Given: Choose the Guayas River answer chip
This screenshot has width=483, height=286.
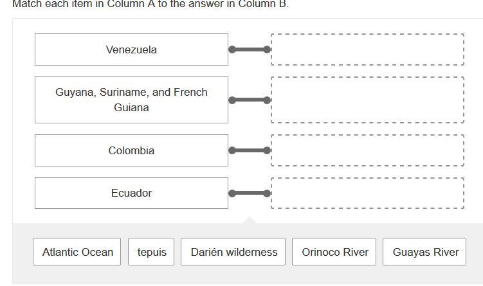Looking at the screenshot, I should pyautogui.click(x=425, y=252).
